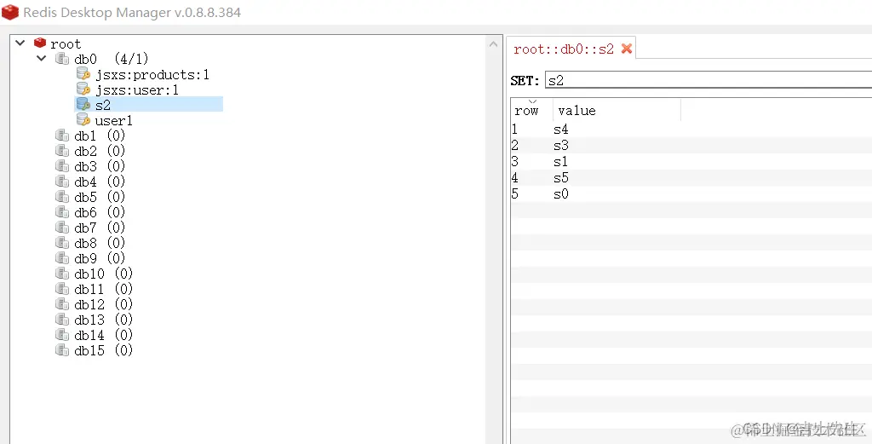Click the db1 database icon
Image resolution: width=872 pixels, height=444 pixels.
(61, 136)
